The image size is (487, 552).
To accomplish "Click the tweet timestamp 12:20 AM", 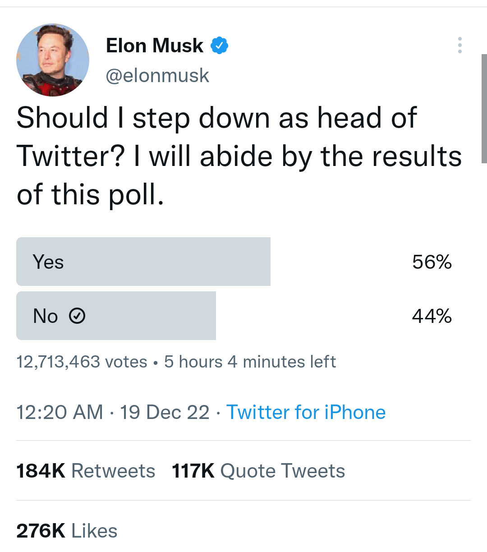I will click(59, 412).
